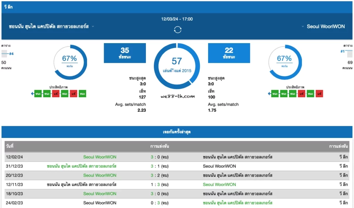The height and width of the screenshot is (208, 354).
Task: Select the วี ลีก header tab
Action: coord(8,7)
